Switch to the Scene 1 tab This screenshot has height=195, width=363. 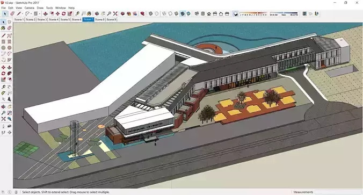(x=19, y=19)
